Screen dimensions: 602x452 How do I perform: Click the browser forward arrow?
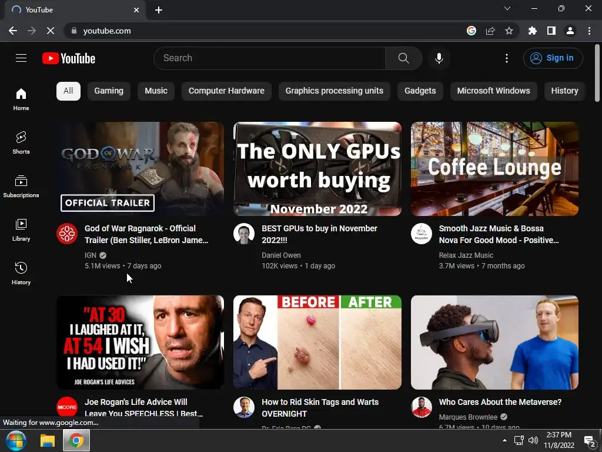[x=32, y=31]
